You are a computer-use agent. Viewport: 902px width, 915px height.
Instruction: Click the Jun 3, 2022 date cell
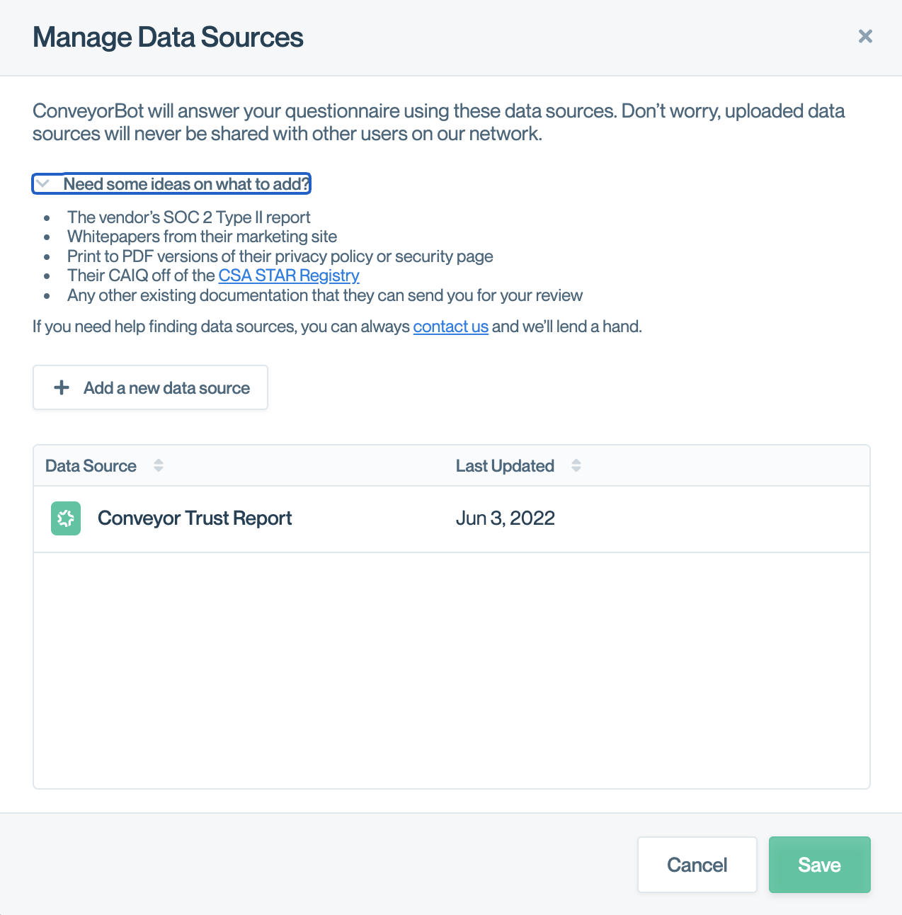tap(505, 518)
